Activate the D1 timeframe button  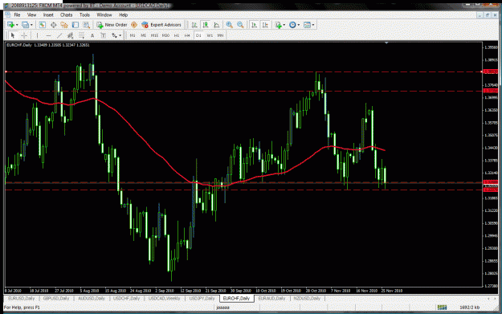tap(198, 35)
